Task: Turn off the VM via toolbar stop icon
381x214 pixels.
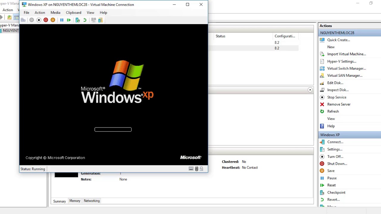Action: (39, 20)
